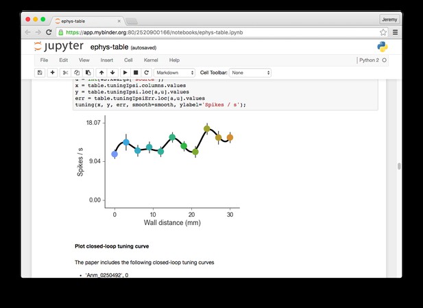Viewport: 423px width, 308px height.
Task: Open the cell type Markdown dropdown
Action: tap(174, 73)
